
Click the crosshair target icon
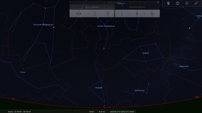(187, 3)
